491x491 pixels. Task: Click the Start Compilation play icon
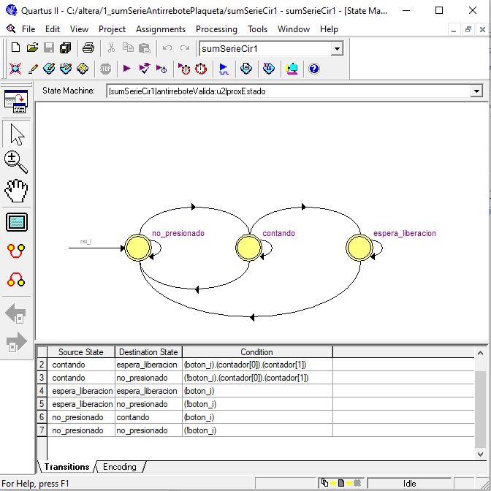126,69
